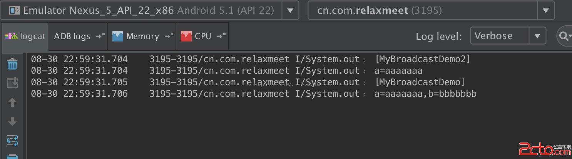Viewport: 572px width, 159px height.
Task: Click the logcat search field
Action: (x=564, y=36)
